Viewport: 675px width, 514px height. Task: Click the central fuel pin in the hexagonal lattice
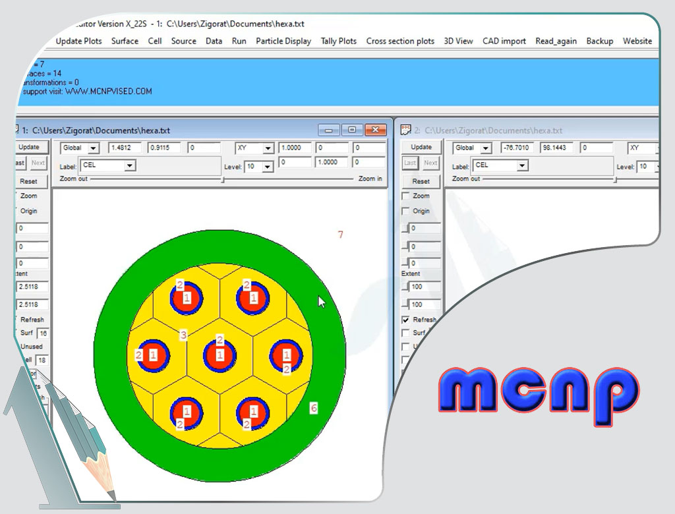coord(220,355)
